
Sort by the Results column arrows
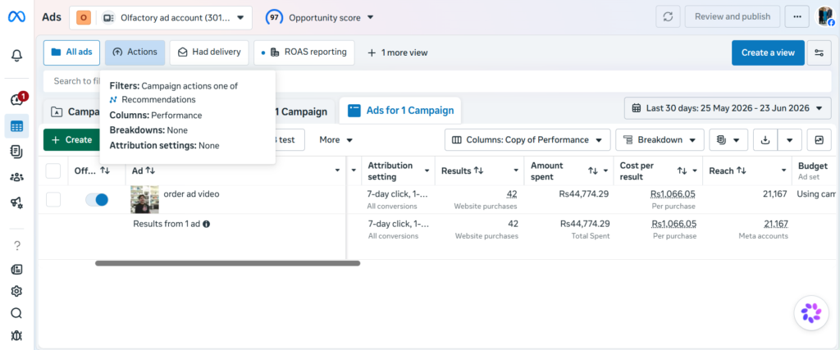point(478,170)
